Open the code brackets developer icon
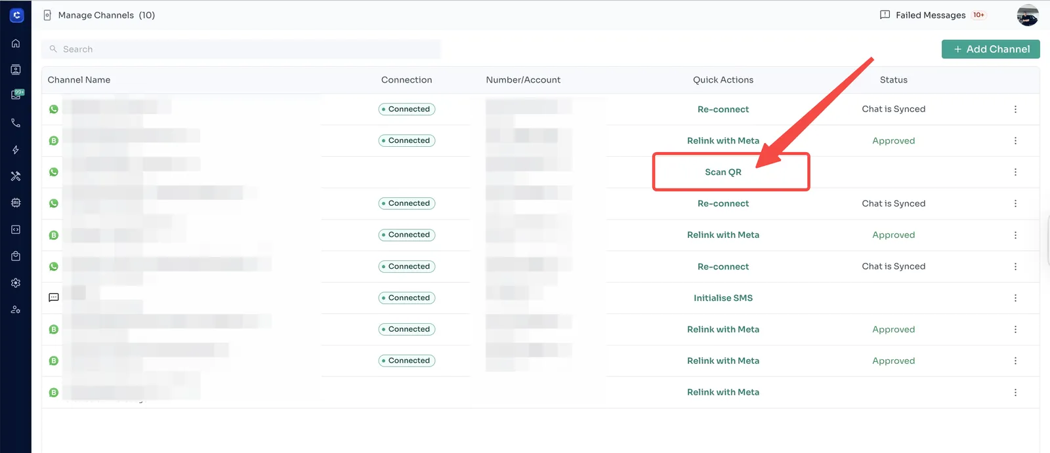 [16, 229]
